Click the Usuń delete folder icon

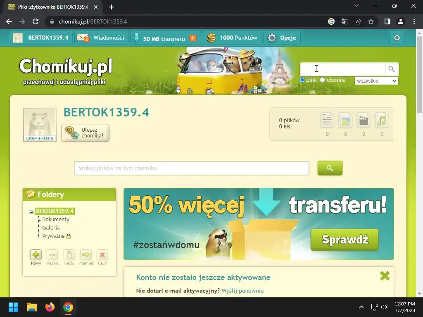pyautogui.click(x=102, y=255)
